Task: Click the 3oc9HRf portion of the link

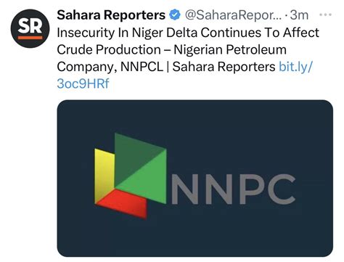Action: (83, 83)
